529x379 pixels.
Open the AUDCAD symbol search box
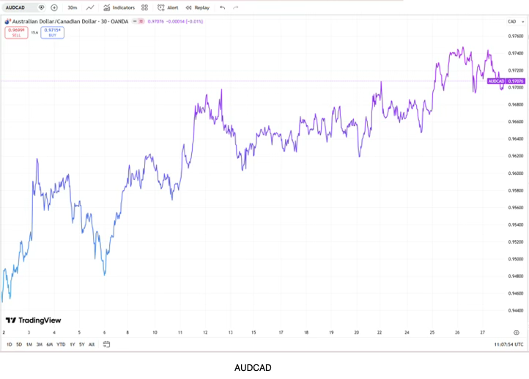point(18,7)
